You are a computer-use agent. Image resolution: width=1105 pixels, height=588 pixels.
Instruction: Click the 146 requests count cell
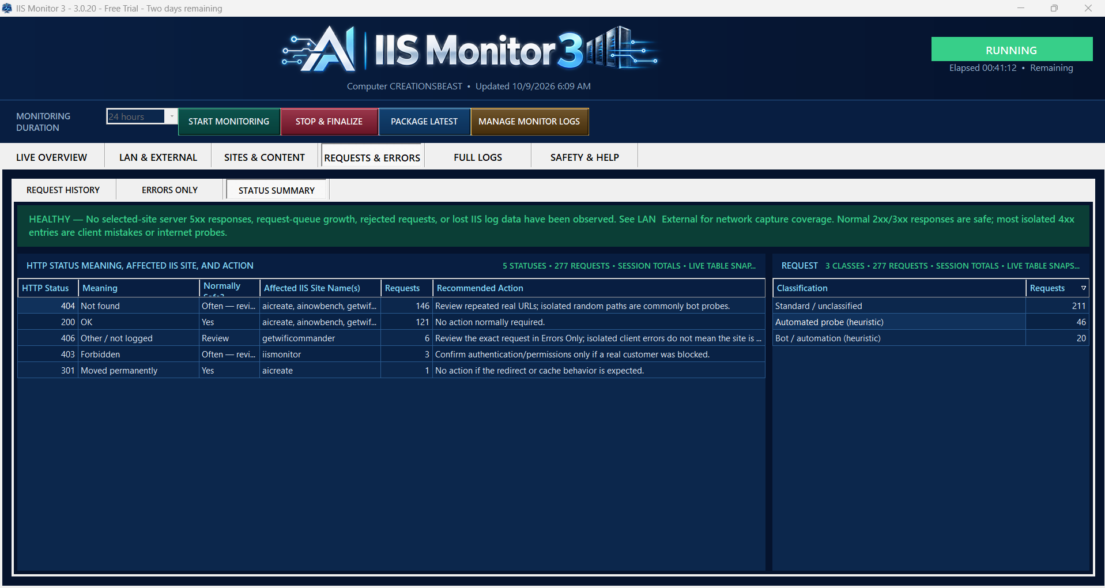pos(406,306)
